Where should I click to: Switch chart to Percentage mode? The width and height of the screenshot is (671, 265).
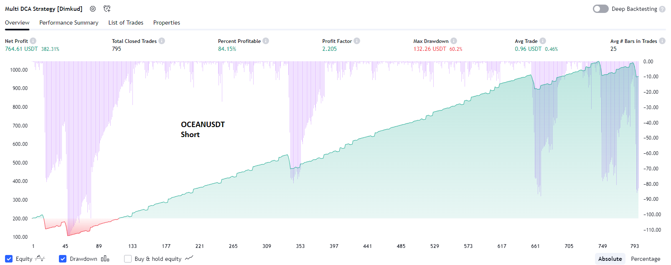(x=646, y=259)
